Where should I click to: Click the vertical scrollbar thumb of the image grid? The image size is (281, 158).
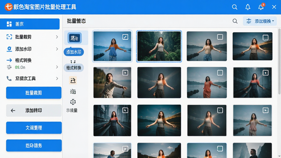[279, 61]
